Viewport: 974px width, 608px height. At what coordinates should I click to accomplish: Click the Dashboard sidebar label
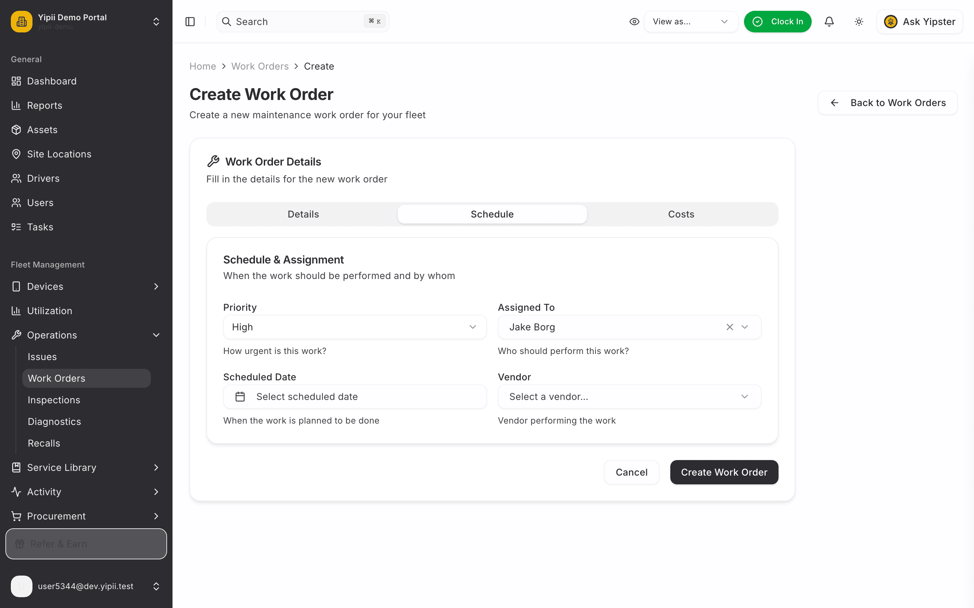51,81
